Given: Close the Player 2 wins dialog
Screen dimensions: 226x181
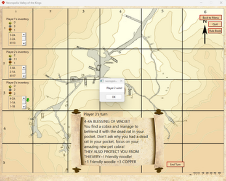Looking at the screenshot, I should point(121,81).
